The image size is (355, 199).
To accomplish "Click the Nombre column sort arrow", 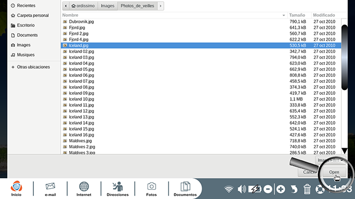I will pyautogui.click(x=283, y=15).
